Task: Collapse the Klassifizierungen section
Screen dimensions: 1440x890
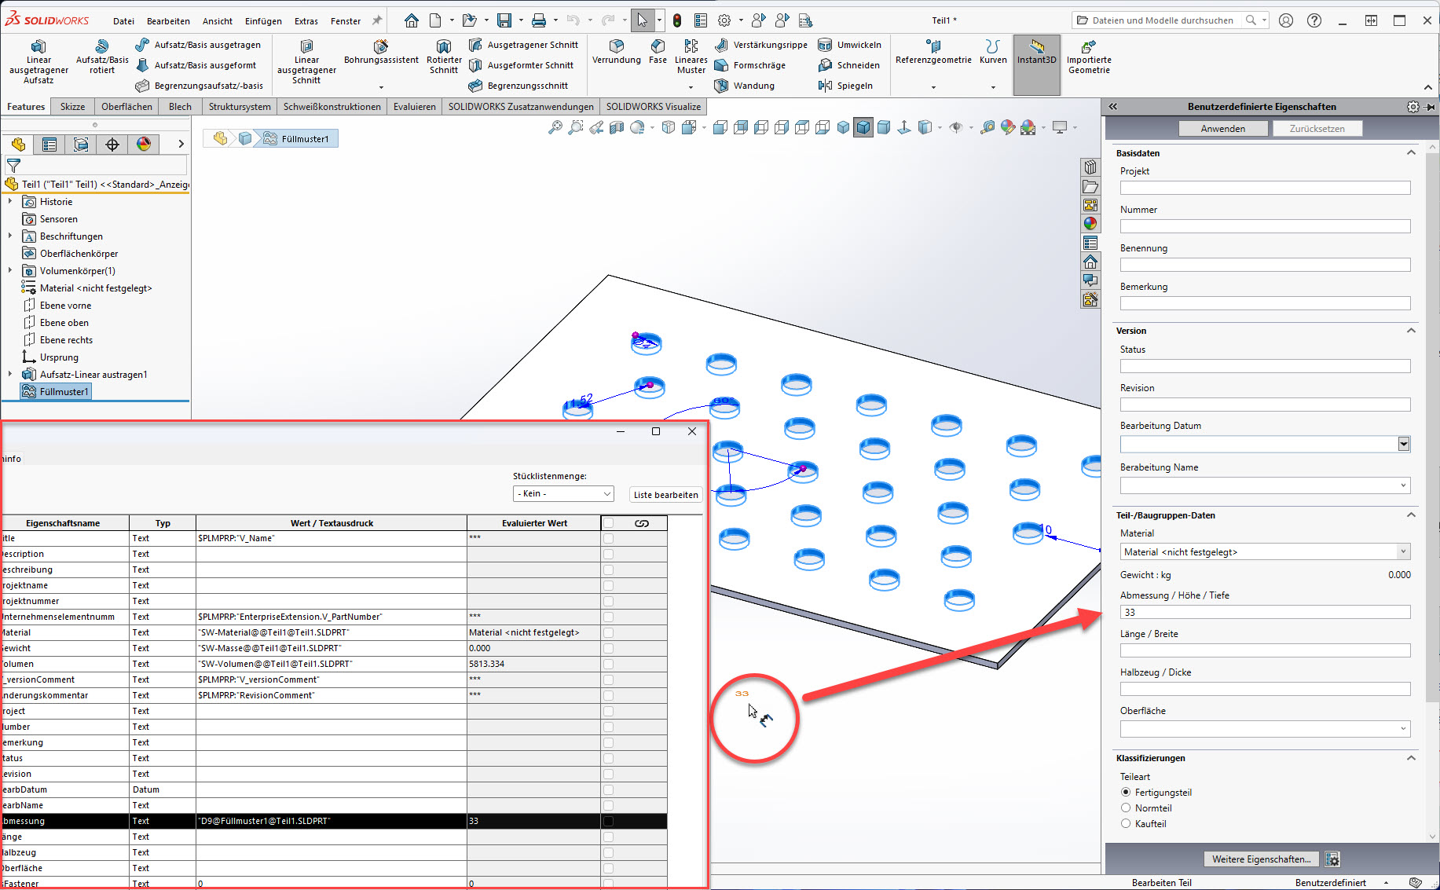Action: [x=1411, y=757]
